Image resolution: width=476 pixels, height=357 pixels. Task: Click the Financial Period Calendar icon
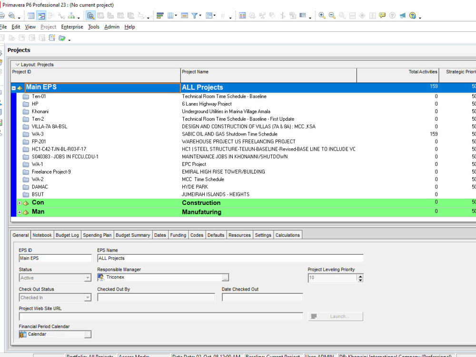pos(23,334)
